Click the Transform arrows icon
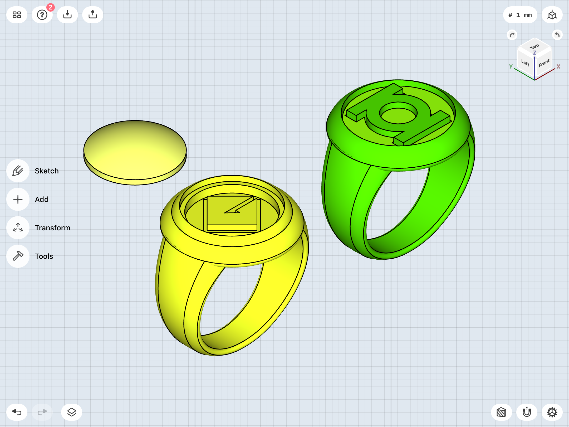 pyautogui.click(x=18, y=228)
